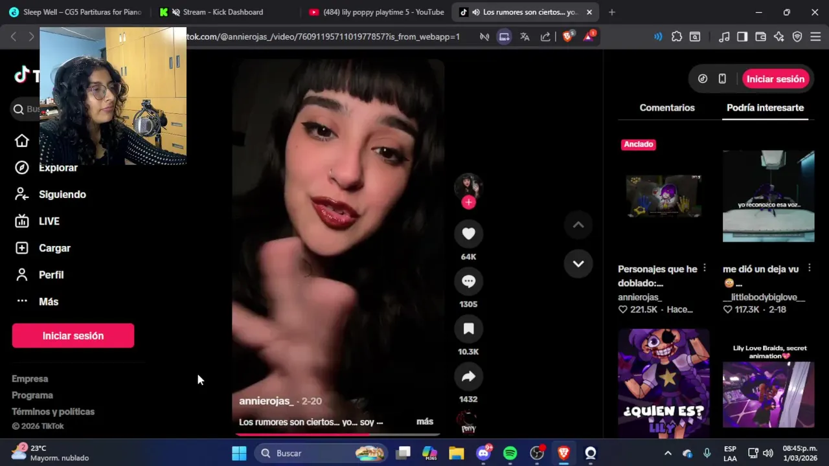Image resolution: width=829 pixels, height=466 pixels.
Task: Open pinned video Personajes que he doblado
Action: tap(663, 196)
